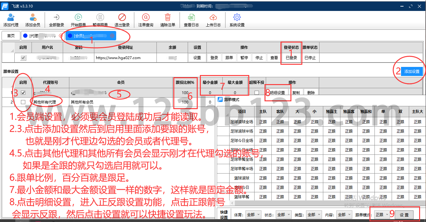Toggle 超限不投 checkbox in first row
The width and height of the screenshot is (426, 222).
pos(256,93)
